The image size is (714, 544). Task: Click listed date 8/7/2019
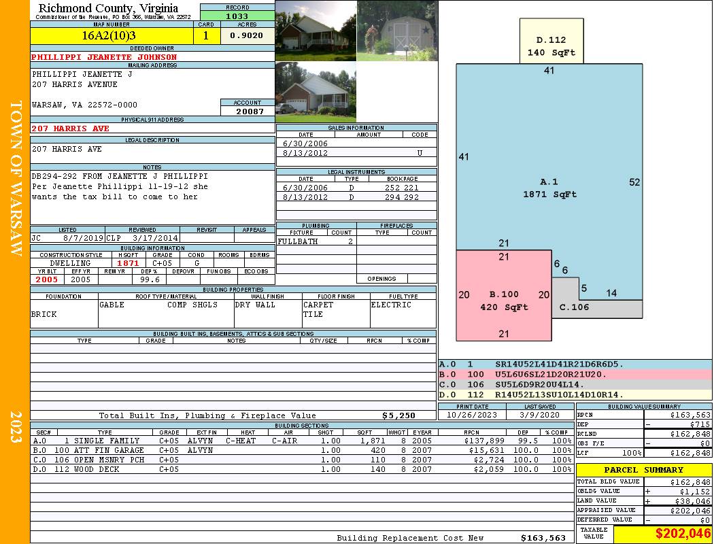click(x=83, y=237)
